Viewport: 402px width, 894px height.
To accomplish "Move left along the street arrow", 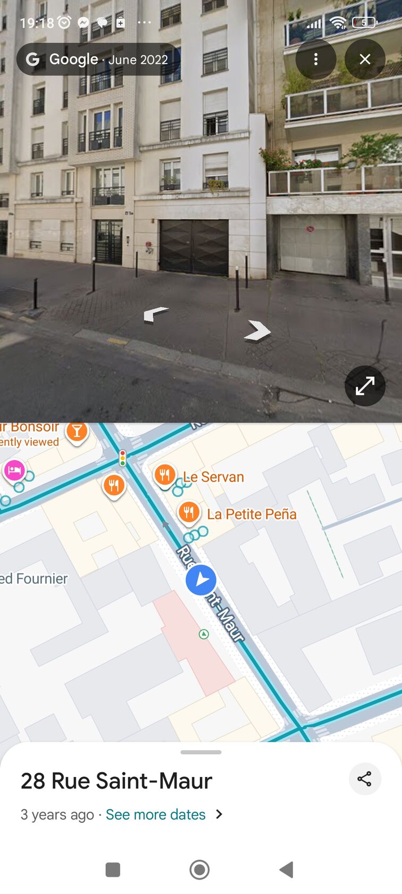I will (155, 314).
